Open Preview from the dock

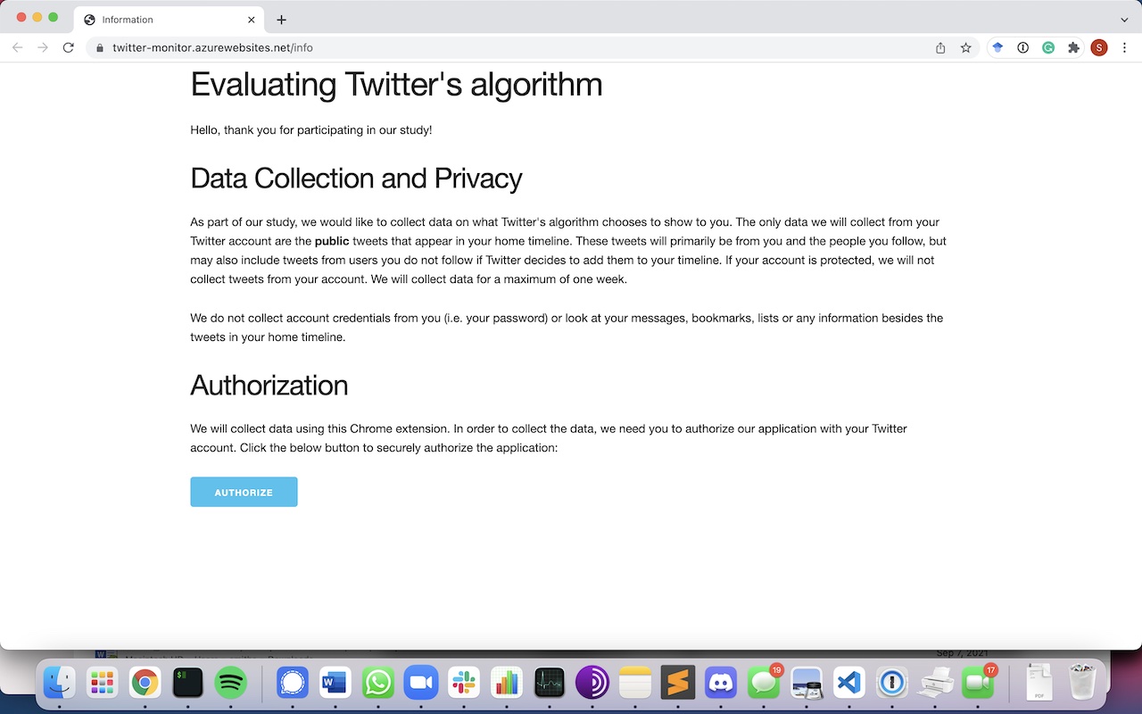click(x=807, y=684)
